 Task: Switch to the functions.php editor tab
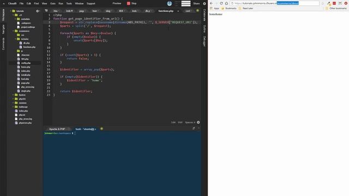pyautogui.click(x=166, y=11)
